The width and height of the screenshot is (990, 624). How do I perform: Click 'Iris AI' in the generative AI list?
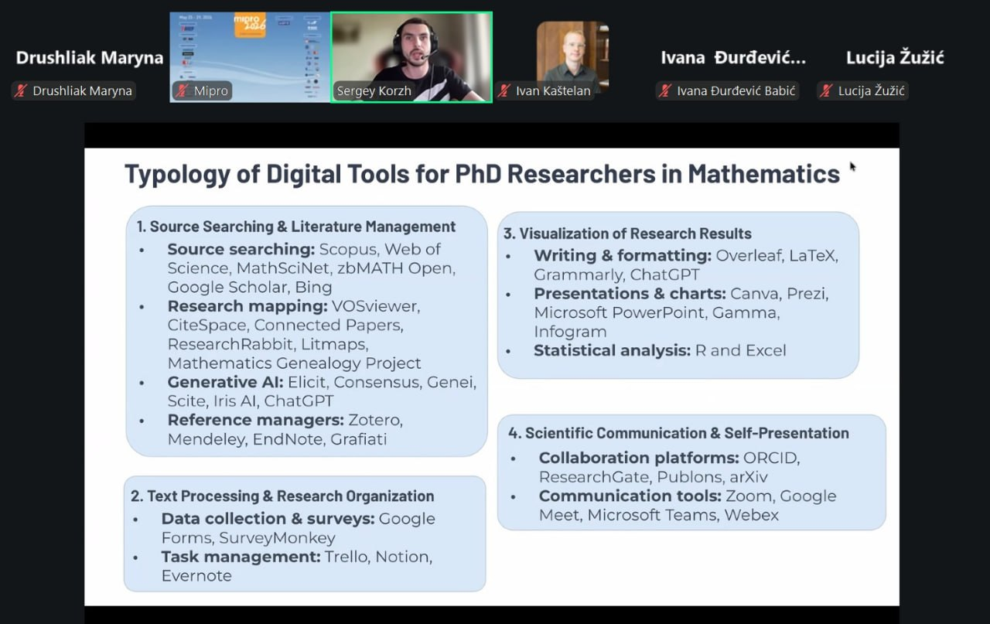pos(234,401)
